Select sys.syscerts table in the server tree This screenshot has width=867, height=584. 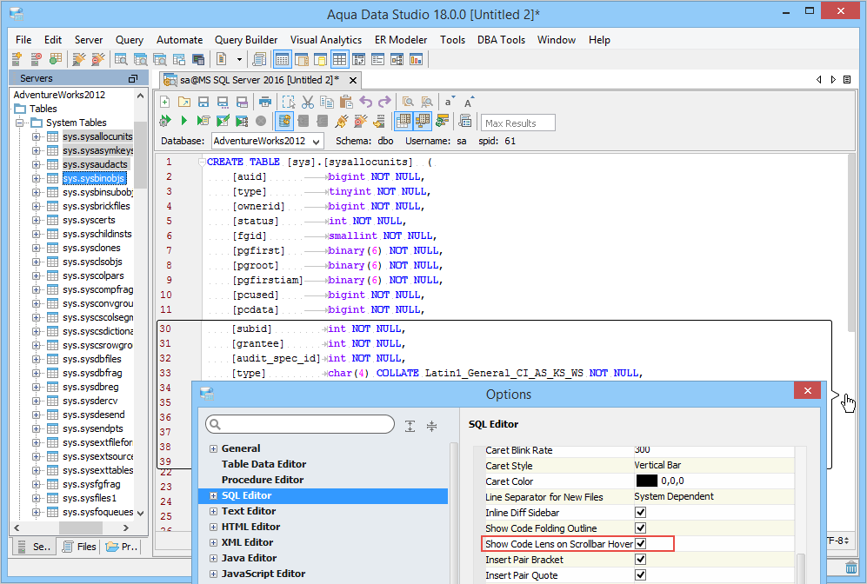(89, 220)
